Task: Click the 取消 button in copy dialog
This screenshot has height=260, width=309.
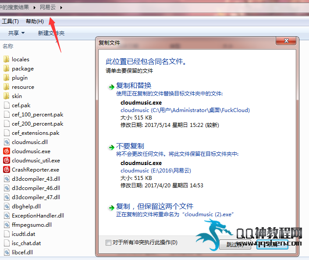Action: tap(272, 244)
